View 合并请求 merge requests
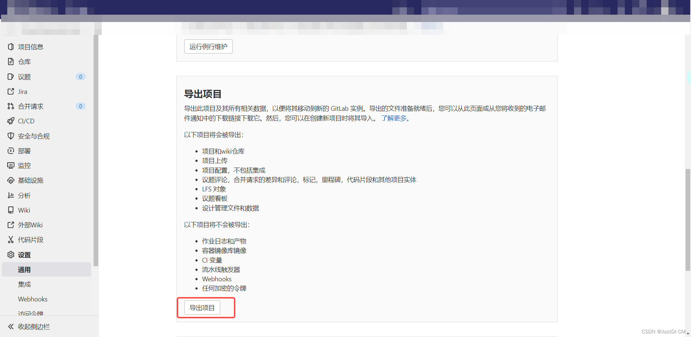 pos(31,106)
